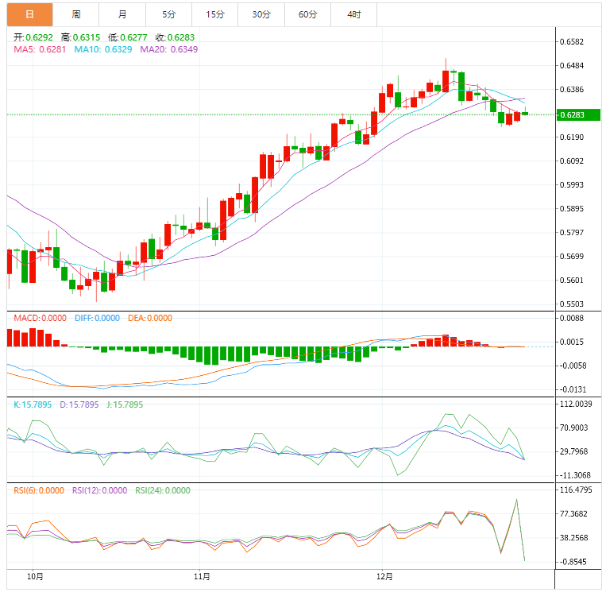Click the 0.6484 price axis label
606x596 pixels.
572,66
